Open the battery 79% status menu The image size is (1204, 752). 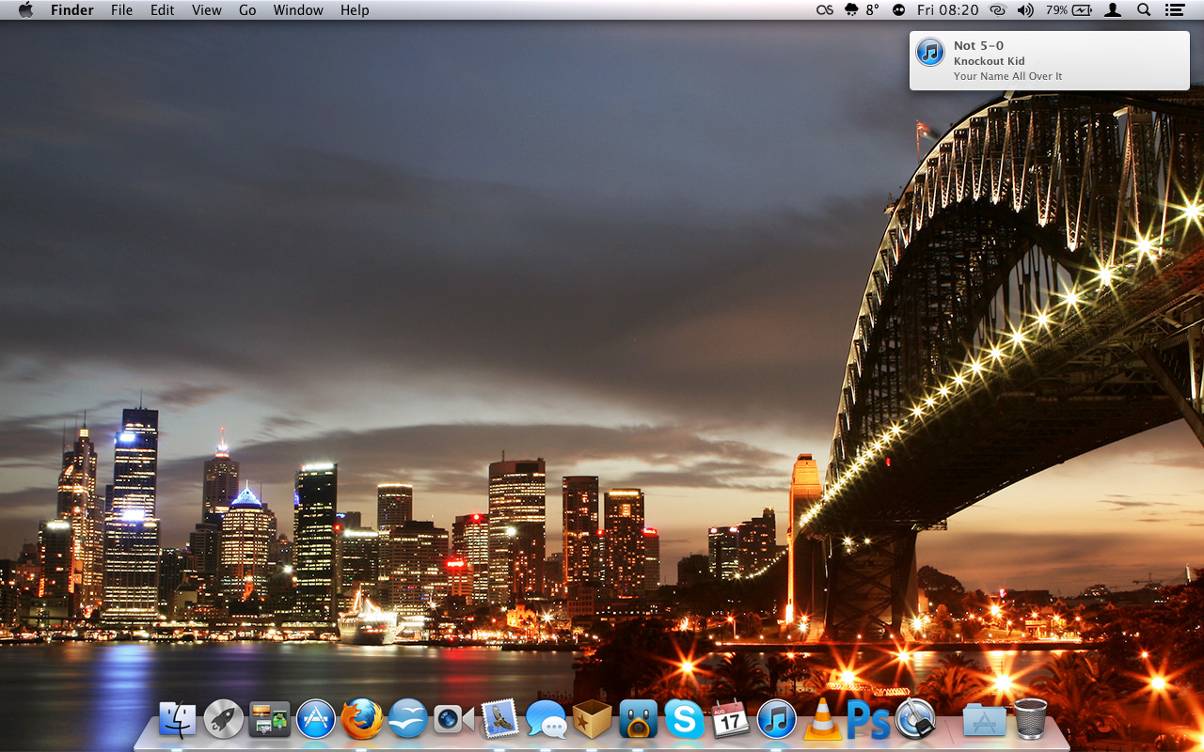[x=1069, y=10]
